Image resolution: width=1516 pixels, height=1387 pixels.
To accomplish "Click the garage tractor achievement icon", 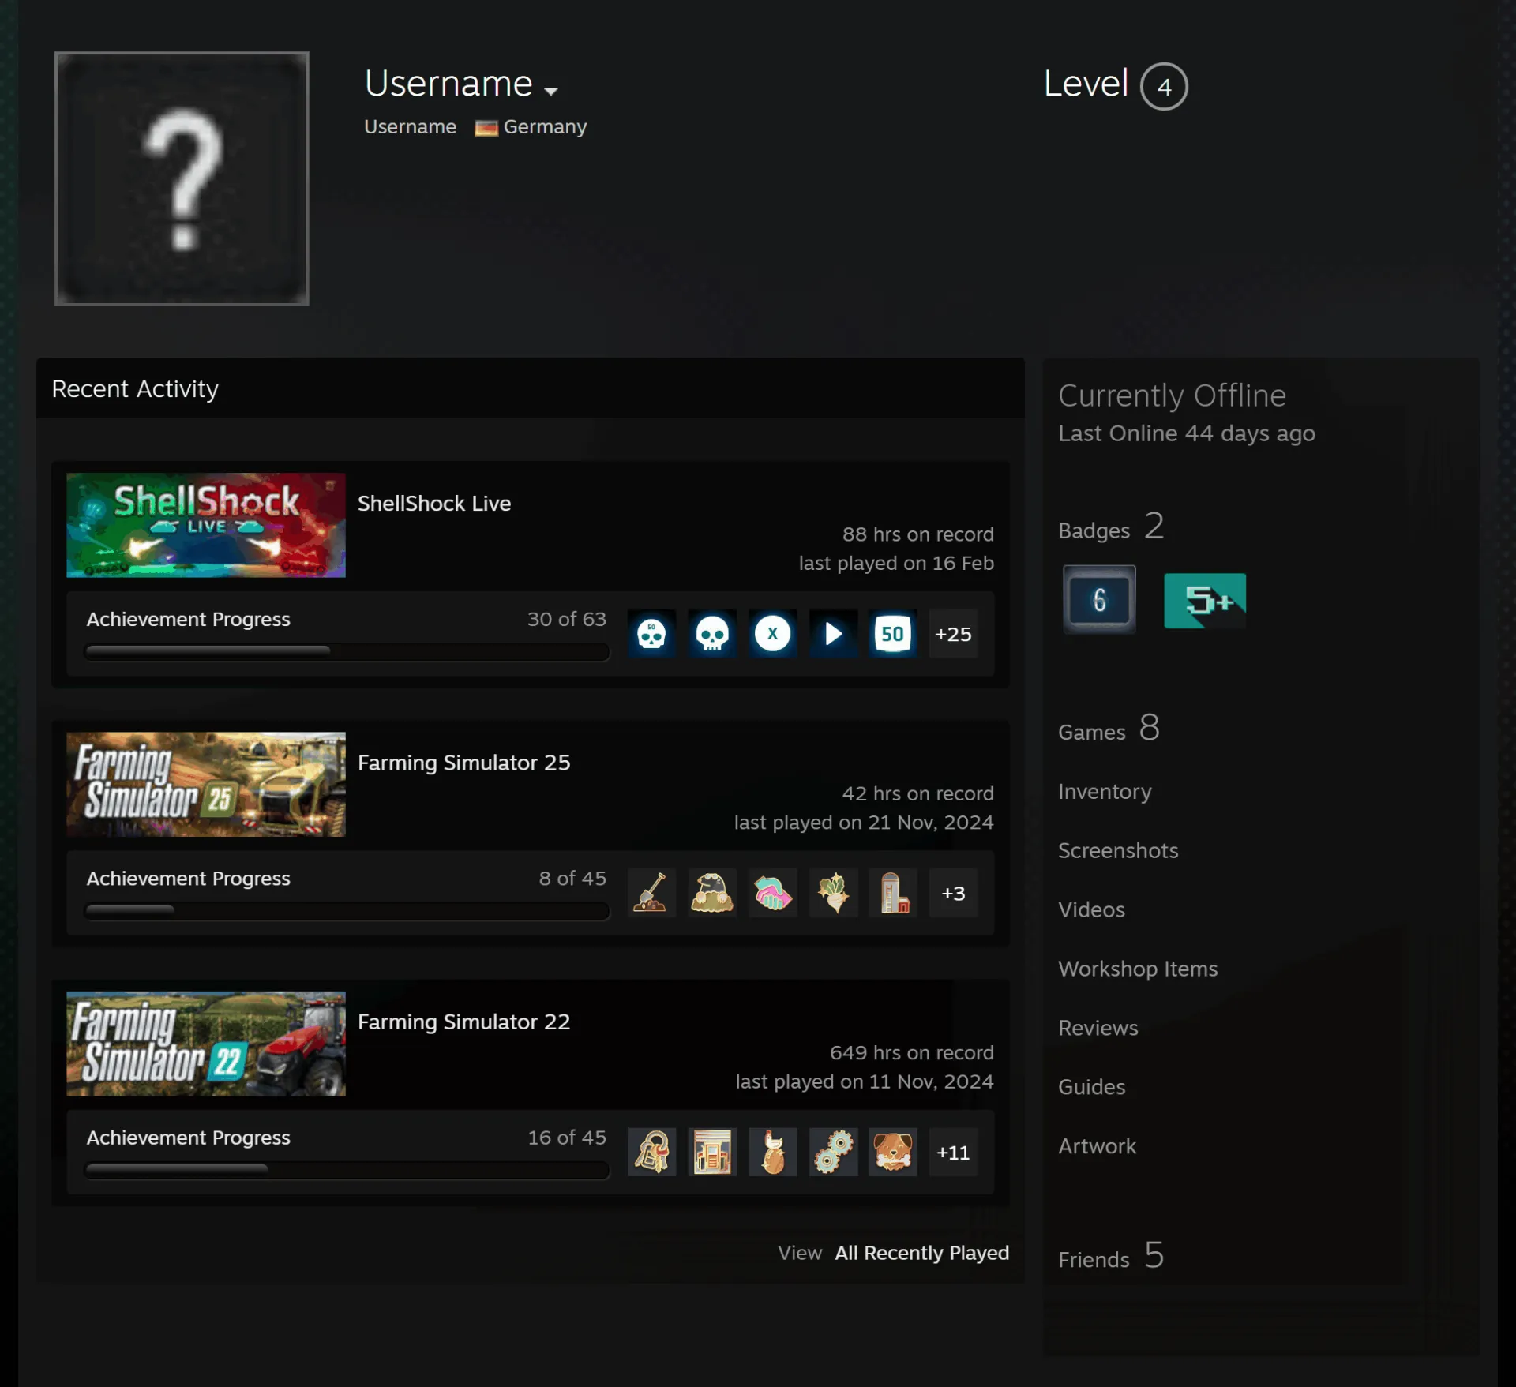I will [712, 1152].
